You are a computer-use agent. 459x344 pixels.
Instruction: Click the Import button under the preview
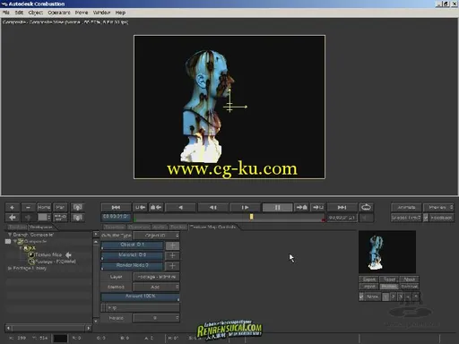pyautogui.click(x=369, y=287)
